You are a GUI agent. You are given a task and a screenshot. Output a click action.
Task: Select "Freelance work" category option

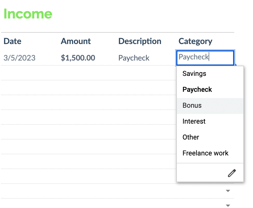[205, 153]
